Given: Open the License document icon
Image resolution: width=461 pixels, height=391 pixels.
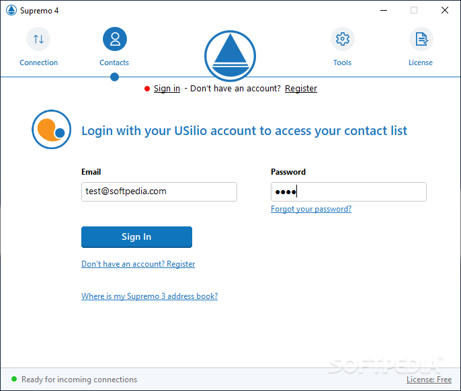Looking at the screenshot, I should pos(421,39).
